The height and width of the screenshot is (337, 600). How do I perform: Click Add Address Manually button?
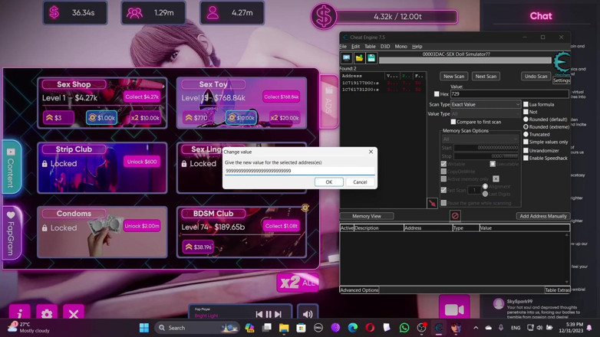[543, 216]
